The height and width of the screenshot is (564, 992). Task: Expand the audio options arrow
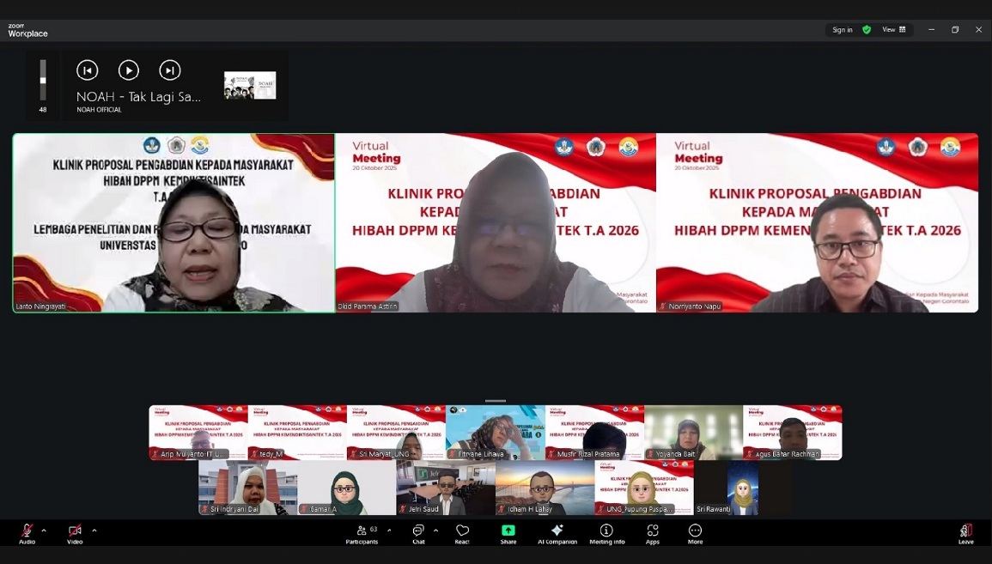coord(44,531)
